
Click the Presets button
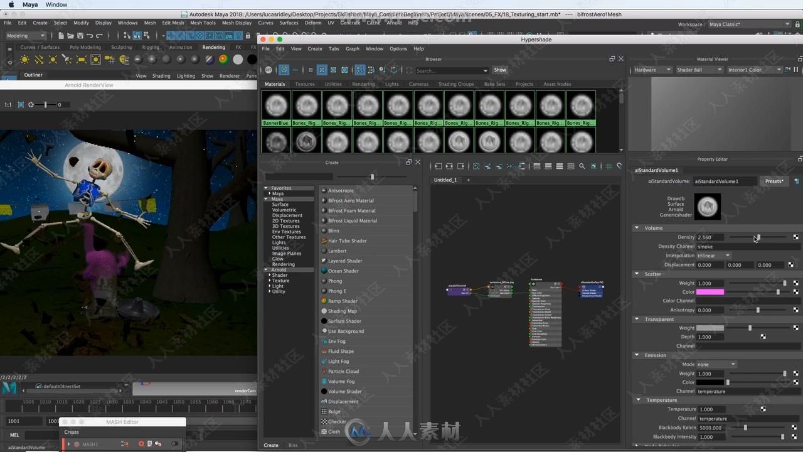point(774,181)
